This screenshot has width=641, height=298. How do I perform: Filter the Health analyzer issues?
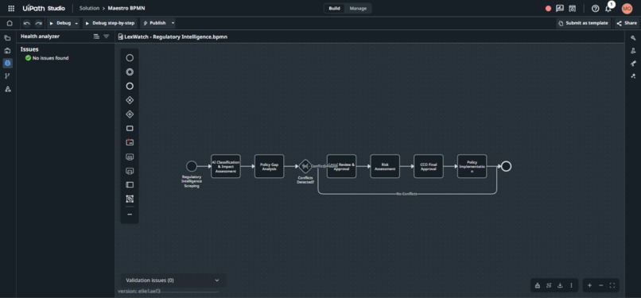(x=107, y=37)
